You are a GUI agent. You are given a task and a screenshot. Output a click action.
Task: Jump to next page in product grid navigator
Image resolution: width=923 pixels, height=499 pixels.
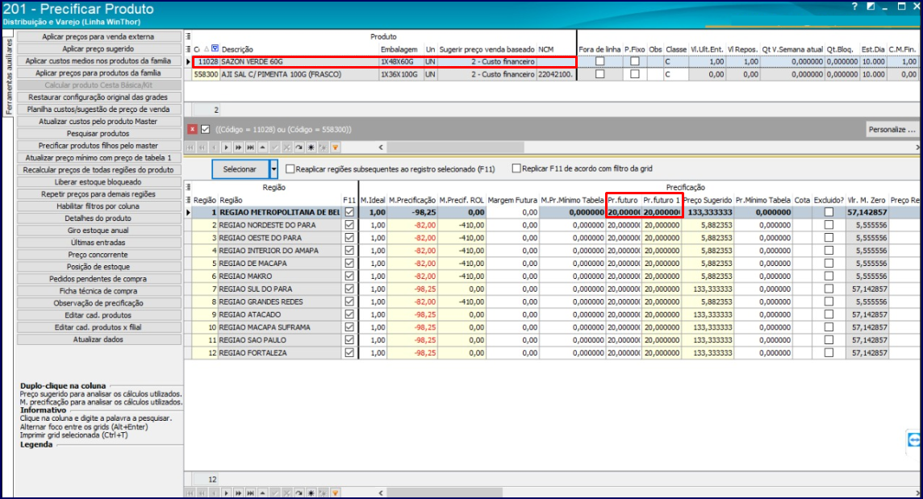tap(238, 148)
